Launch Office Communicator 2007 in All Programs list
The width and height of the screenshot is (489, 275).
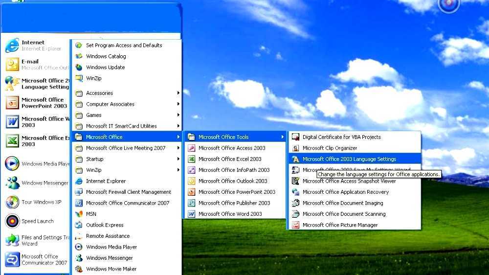pos(127,203)
